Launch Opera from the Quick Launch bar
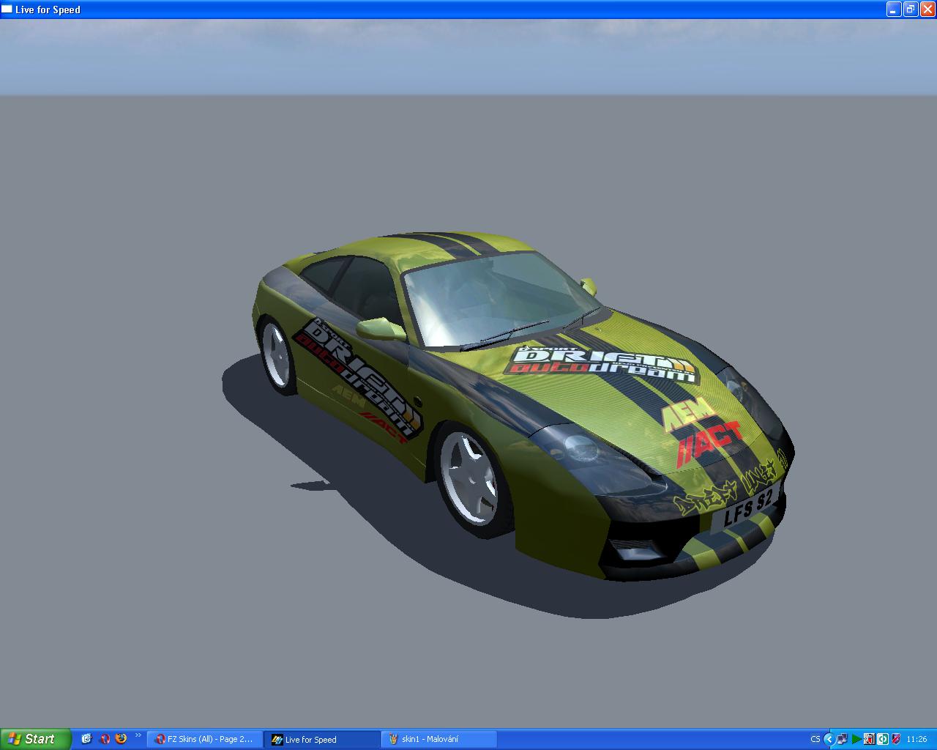The height and width of the screenshot is (750, 937). pyautogui.click(x=105, y=739)
